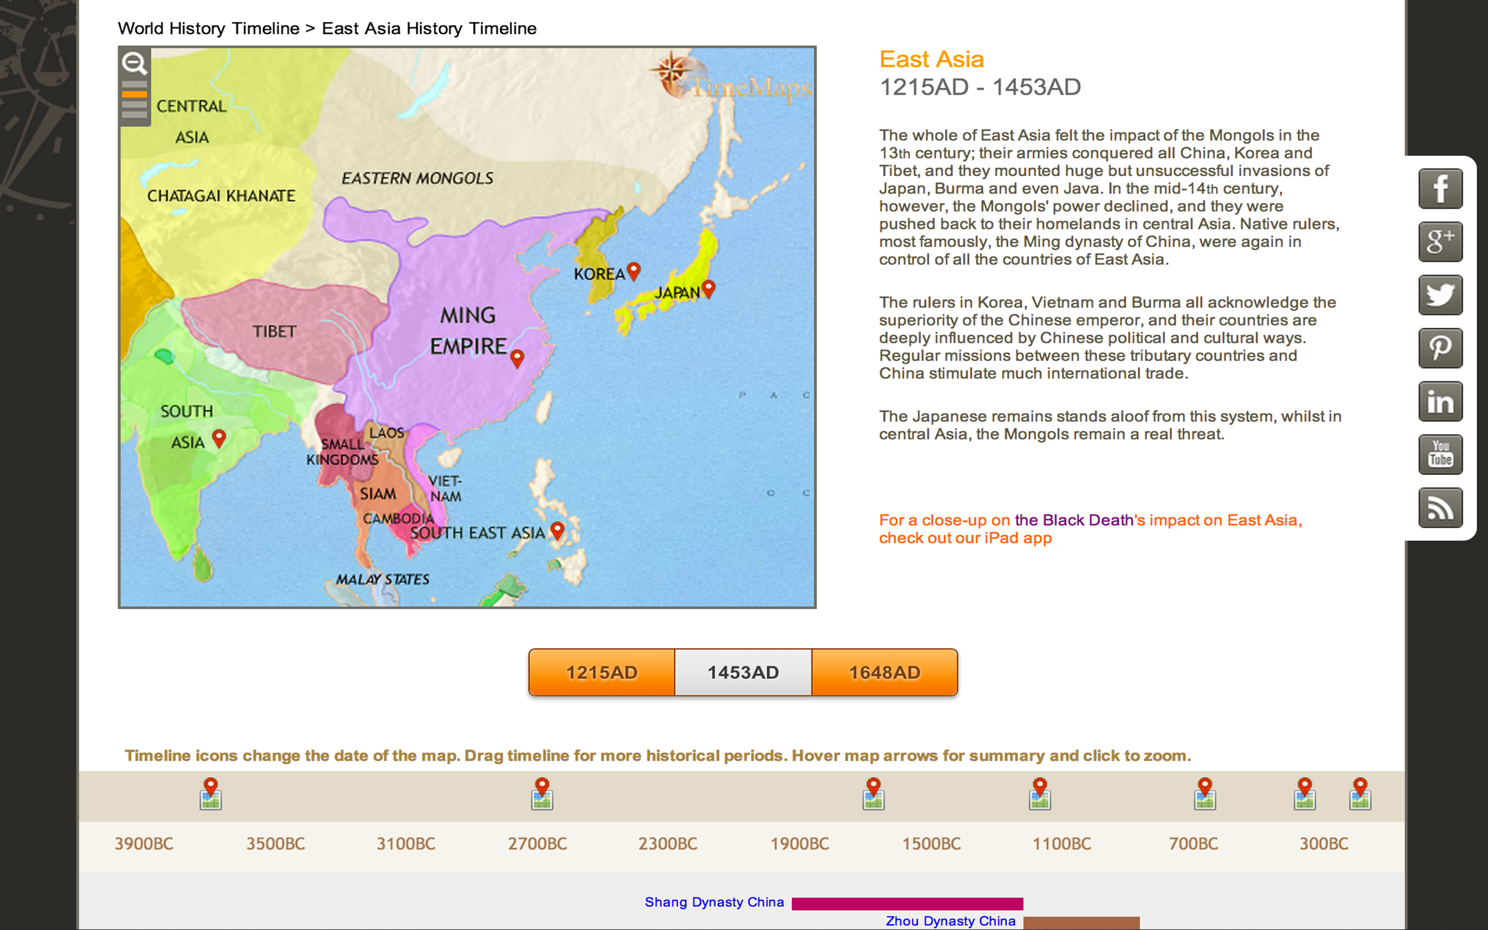
Task: Switch to the 1215AD map view
Action: coord(601,673)
